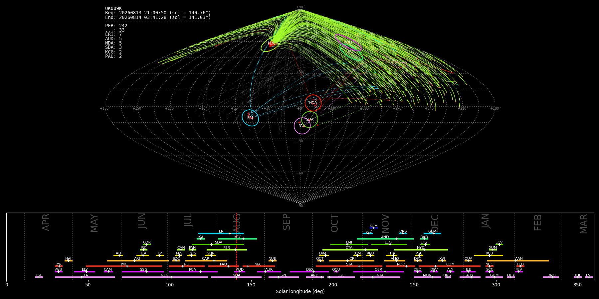Click the 'Solar longitude (deg)' axis label
The image size is (599, 299).
tap(300, 291)
